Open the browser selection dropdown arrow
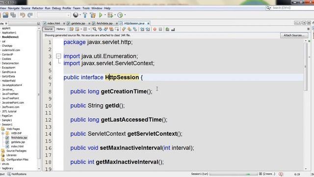 click(80, 15)
